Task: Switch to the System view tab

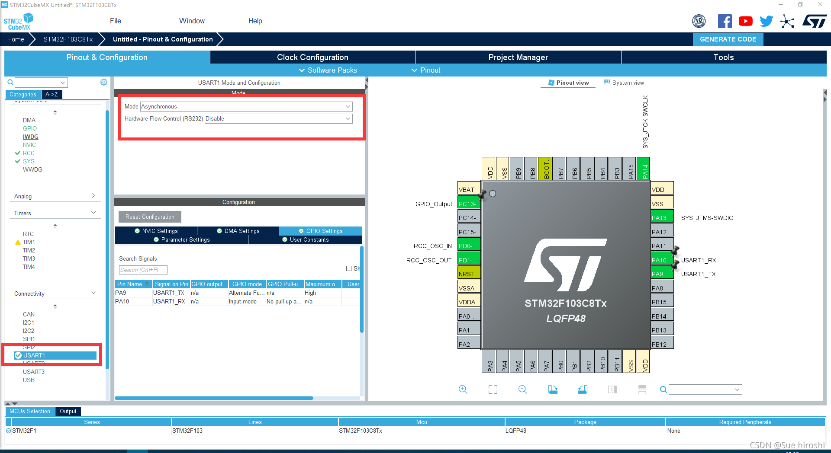Action: [x=624, y=83]
